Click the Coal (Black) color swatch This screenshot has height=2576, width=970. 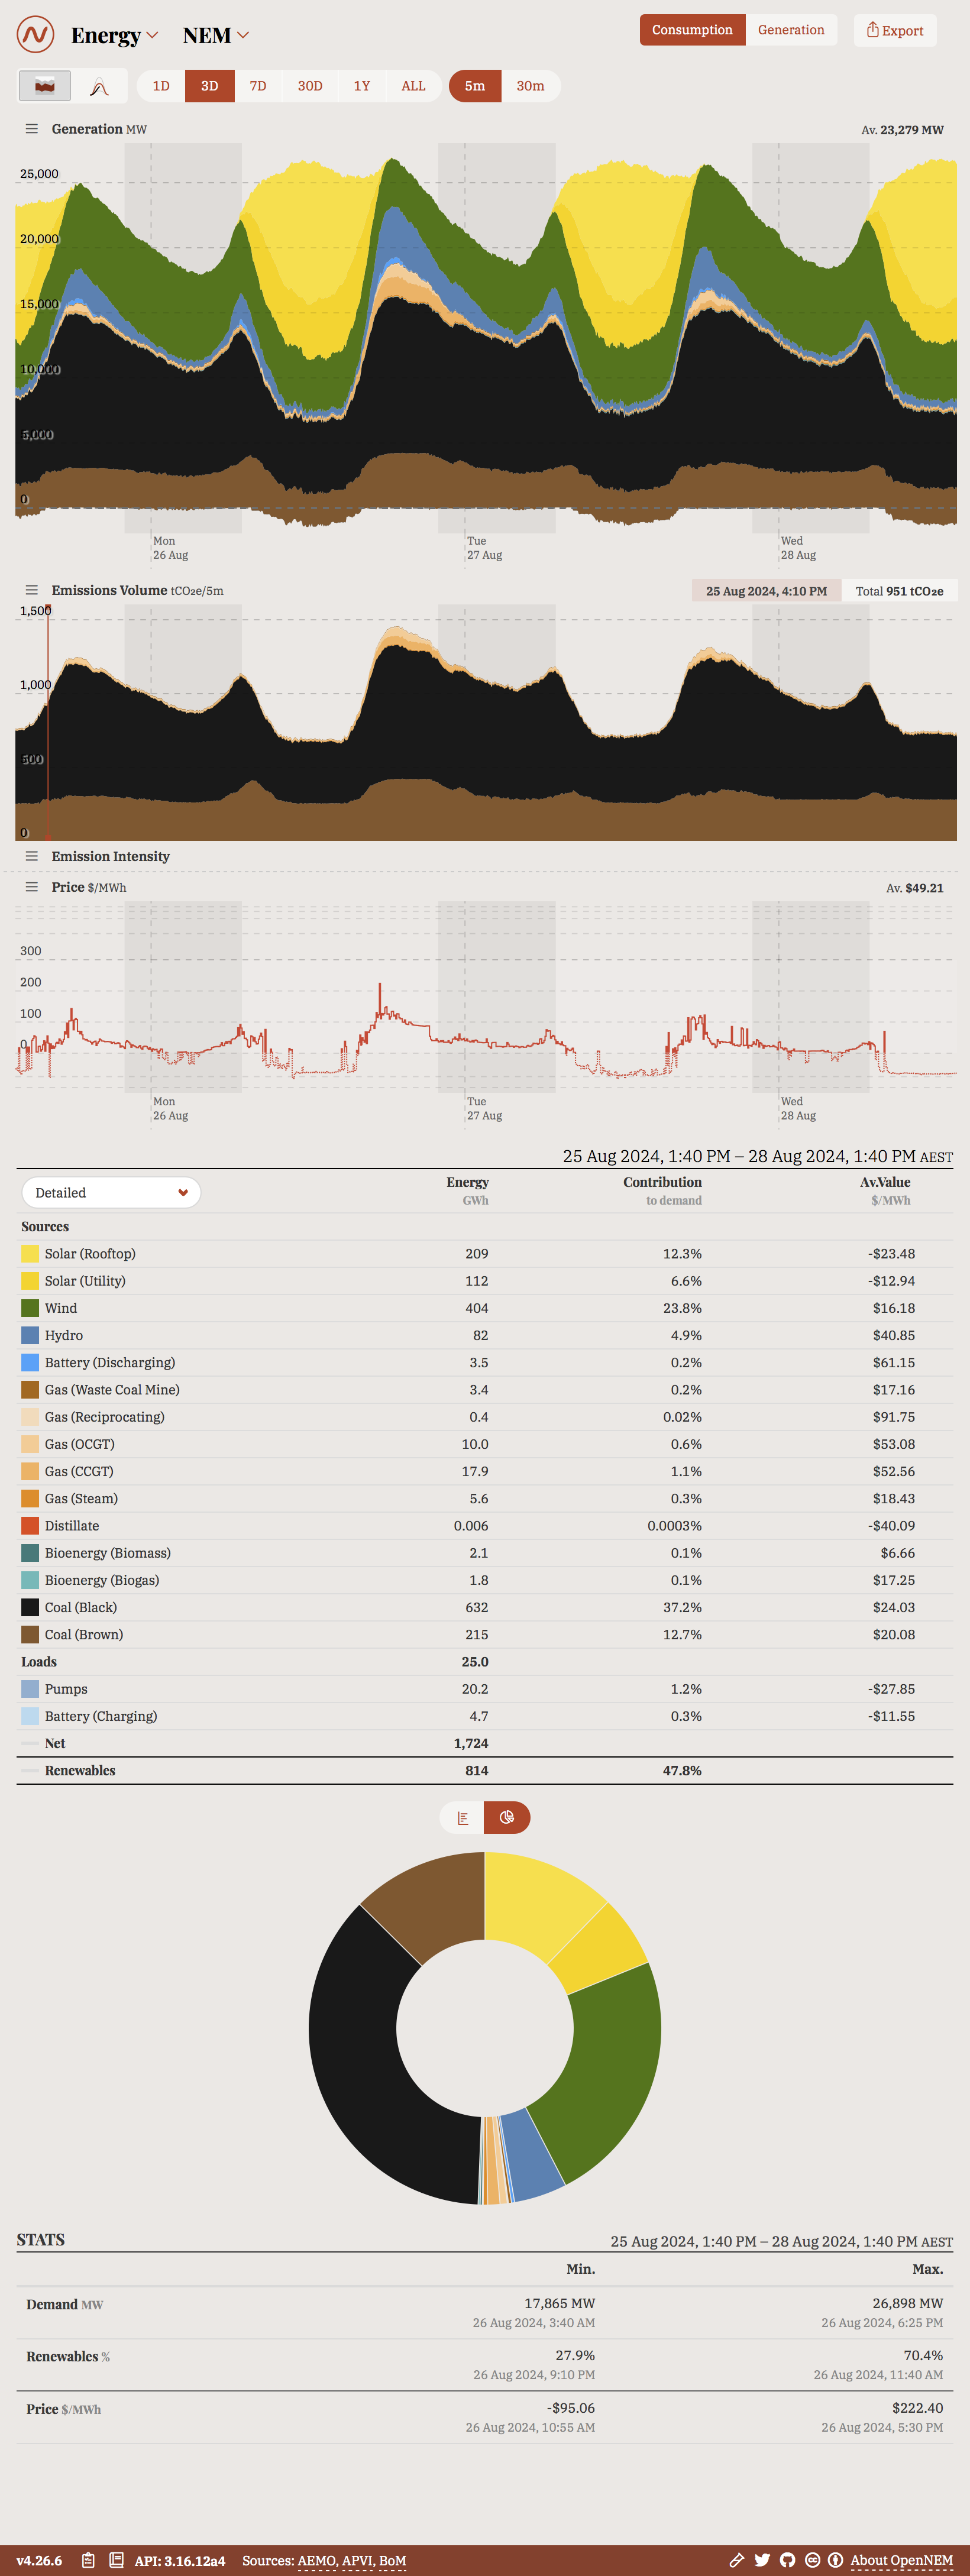(30, 1607)
